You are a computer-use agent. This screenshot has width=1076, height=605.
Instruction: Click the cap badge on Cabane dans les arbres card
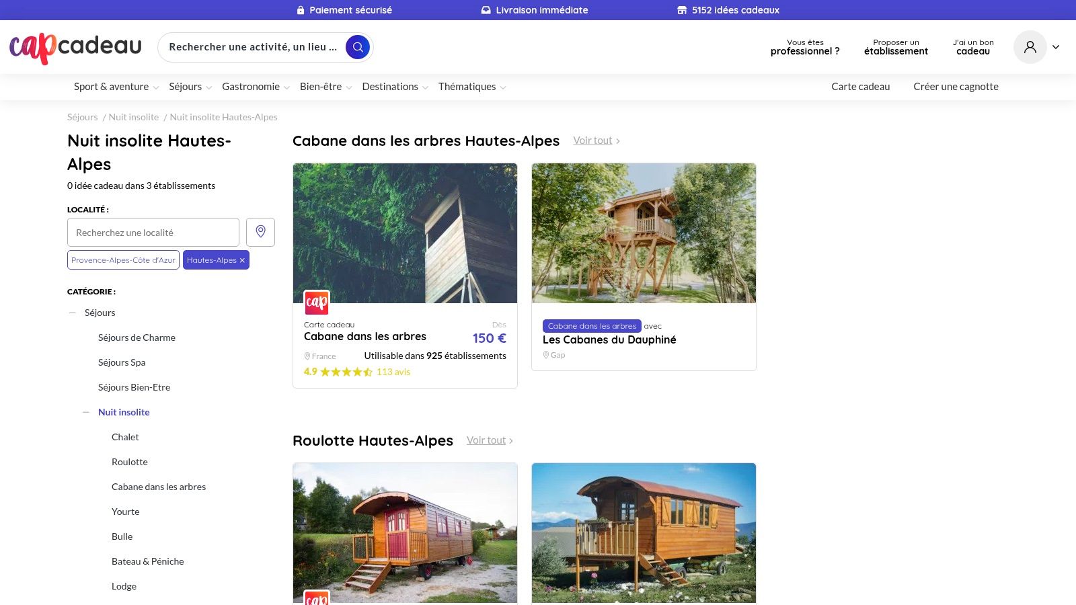(317, 302)
